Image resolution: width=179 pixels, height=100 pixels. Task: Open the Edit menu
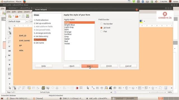tap(14, 12)
